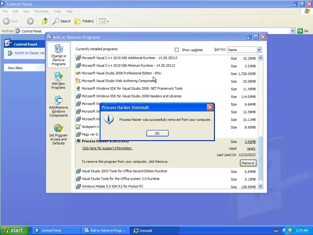Select Windows Mobile 5.0 SDK icon

click(x=78, y=186)
